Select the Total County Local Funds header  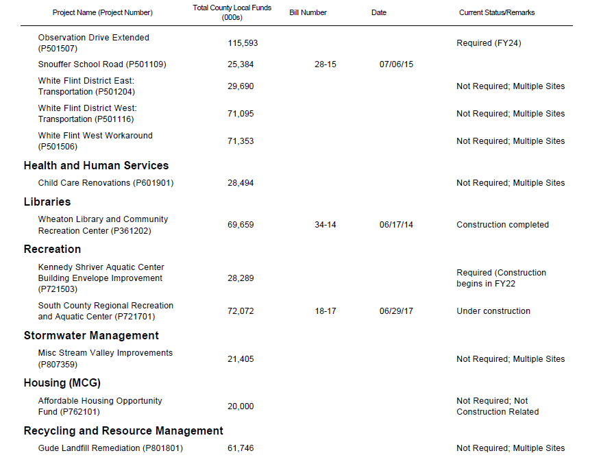[232, 12]
